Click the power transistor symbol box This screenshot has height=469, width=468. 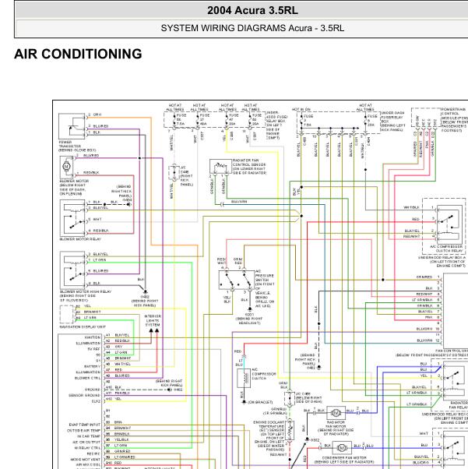[x=72, y=126]
